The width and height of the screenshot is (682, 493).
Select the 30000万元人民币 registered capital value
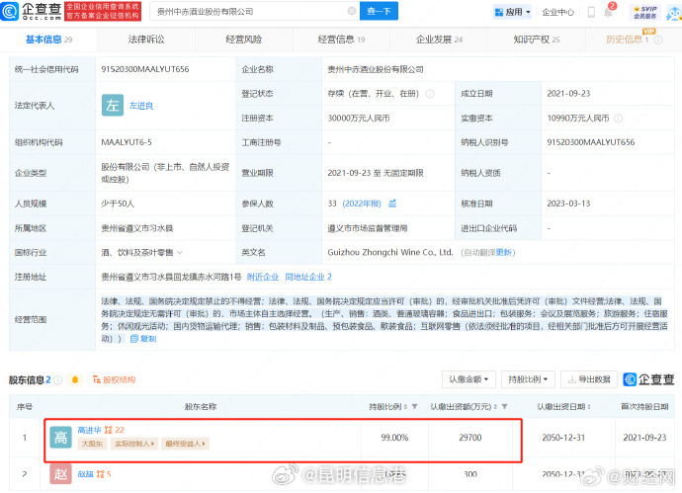359,119
